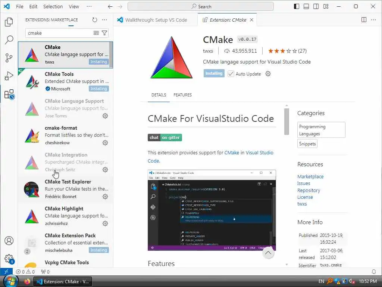Open the Search view in activity bar
This screenshot has height=287, width=382.
[9, 40]
